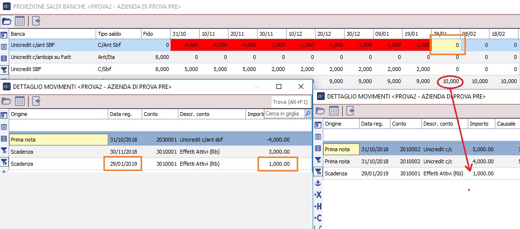Click the table view icon beside Unicredit c/anticipi su Fatt
Image resolution: width=520 pixels, height=229 pixels.
coord(4,58)
